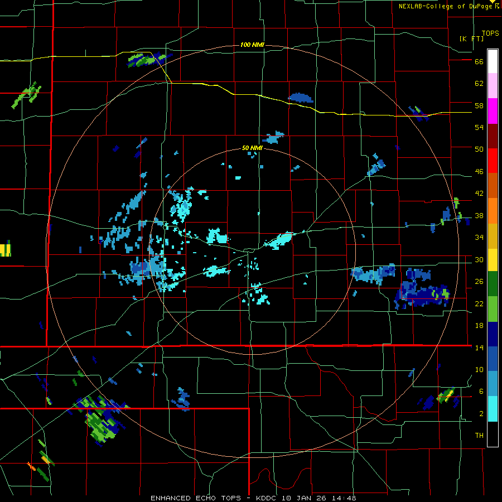This screenshot has height=502, width=502.
Task: Click the legend value 42
Action: (479, 194)
